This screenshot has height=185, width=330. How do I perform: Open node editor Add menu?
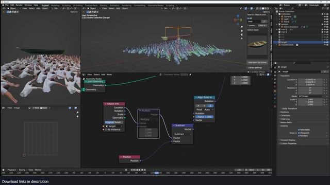click(103, 75)
